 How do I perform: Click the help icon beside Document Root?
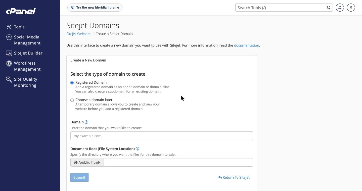pyautogui.click(x=138, y=149)
